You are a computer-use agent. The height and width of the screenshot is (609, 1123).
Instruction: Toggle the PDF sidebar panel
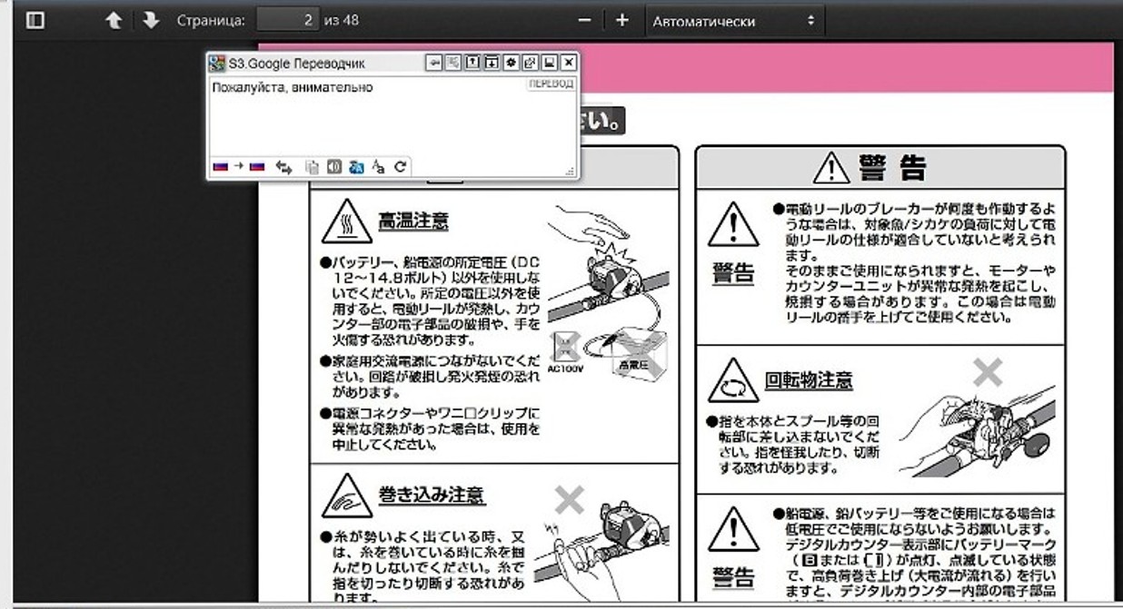tap(35, 20)
